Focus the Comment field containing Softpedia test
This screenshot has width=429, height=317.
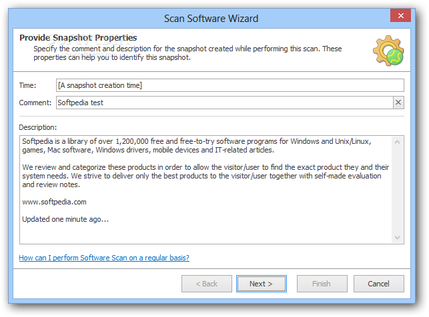pyautogui.click(x=225, y=103)
